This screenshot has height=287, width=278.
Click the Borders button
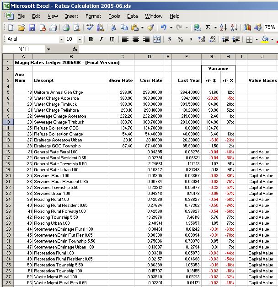[250, 39]
